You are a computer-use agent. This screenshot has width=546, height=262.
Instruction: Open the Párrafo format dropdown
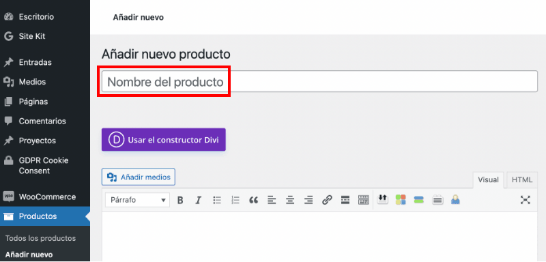tap(138, 200)
